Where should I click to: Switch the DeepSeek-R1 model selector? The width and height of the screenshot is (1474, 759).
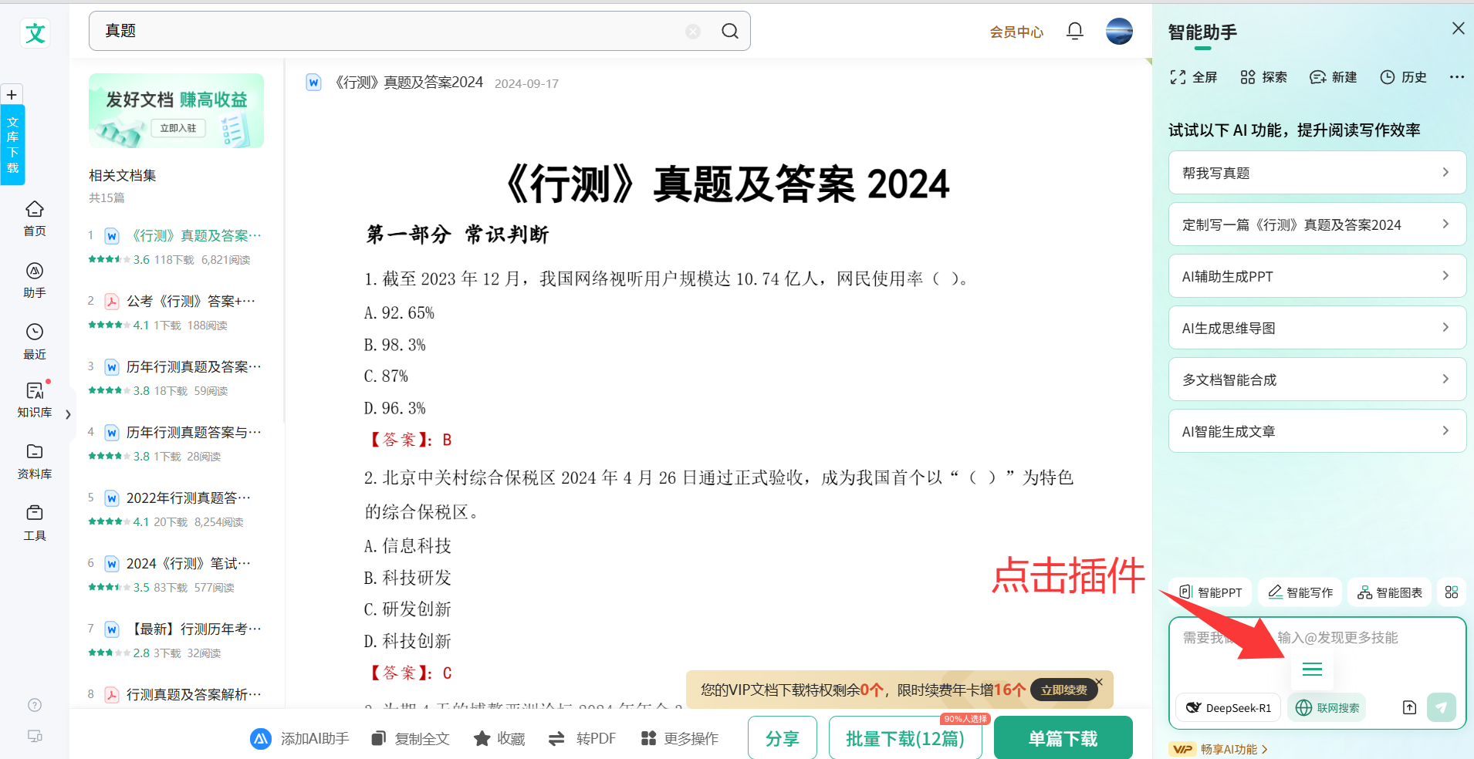(x=1229, y=707)
